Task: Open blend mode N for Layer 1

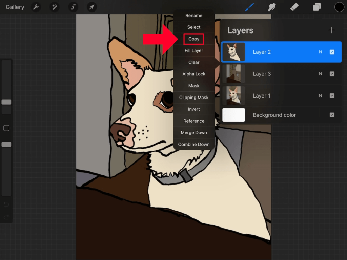Action: click(x=320, y=95)
